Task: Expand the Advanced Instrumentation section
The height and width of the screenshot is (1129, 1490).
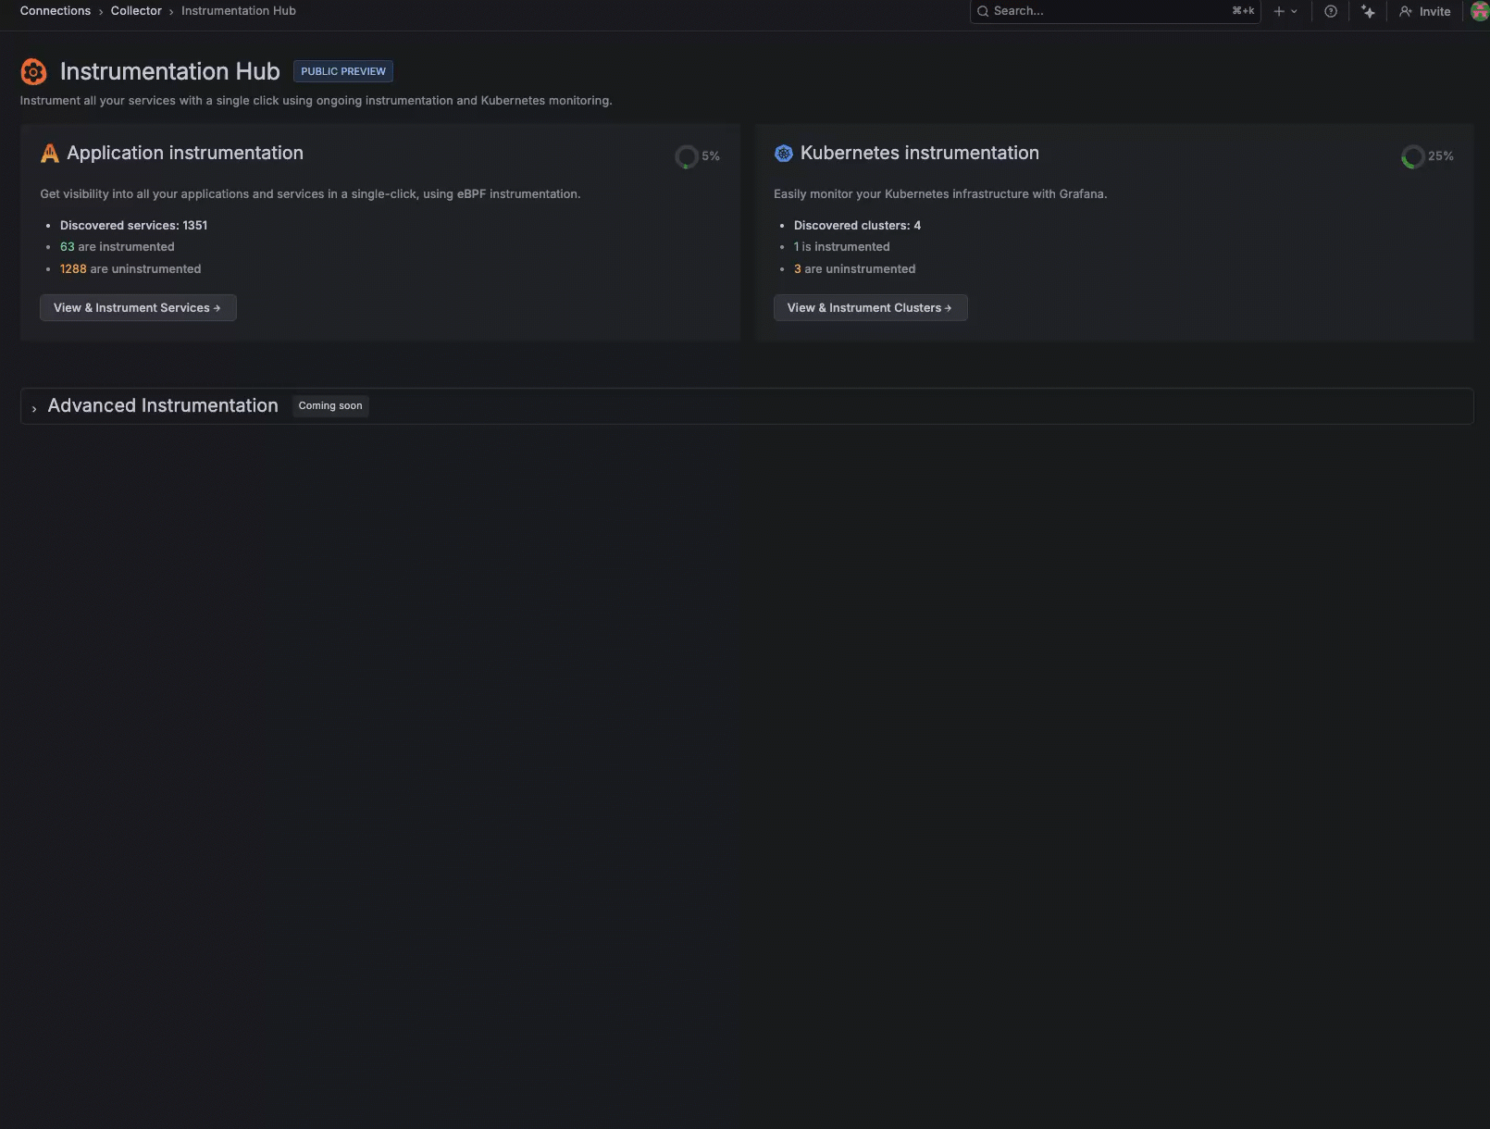Action: (34, 407)
